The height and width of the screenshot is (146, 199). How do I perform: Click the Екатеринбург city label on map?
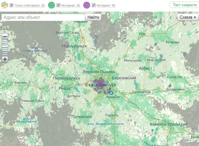tap(101, 85)
